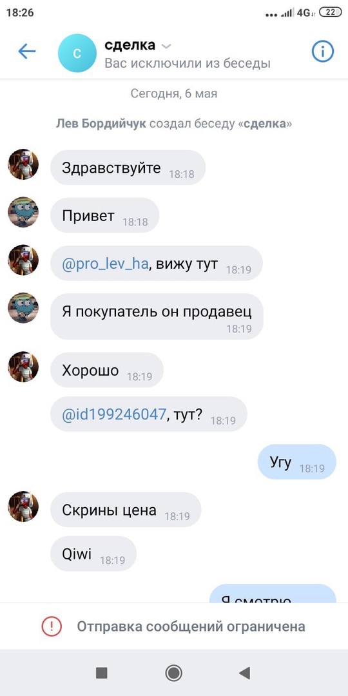Image resolution: width=348 pixels, height=696 pixels.
Task: Select the Скрины цена message bubble
Action: [x=126, y=510]
